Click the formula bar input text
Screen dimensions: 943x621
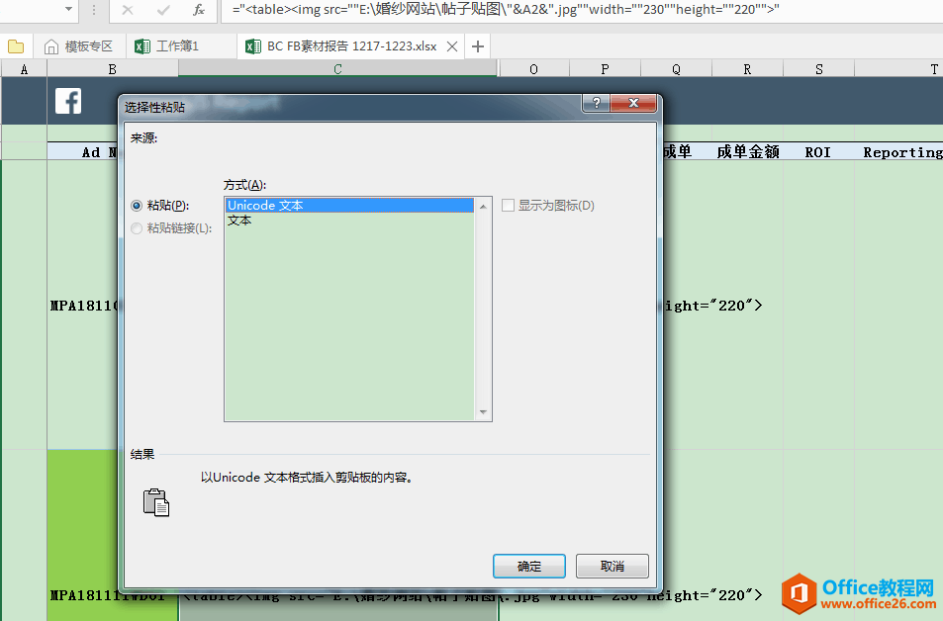click(506, 10)
